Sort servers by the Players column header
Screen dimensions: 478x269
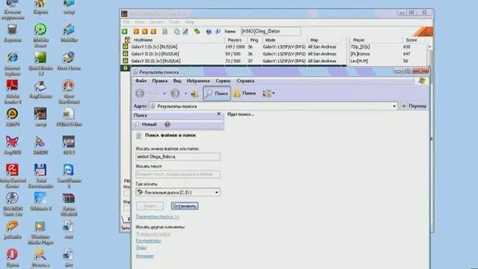[236, 40]
